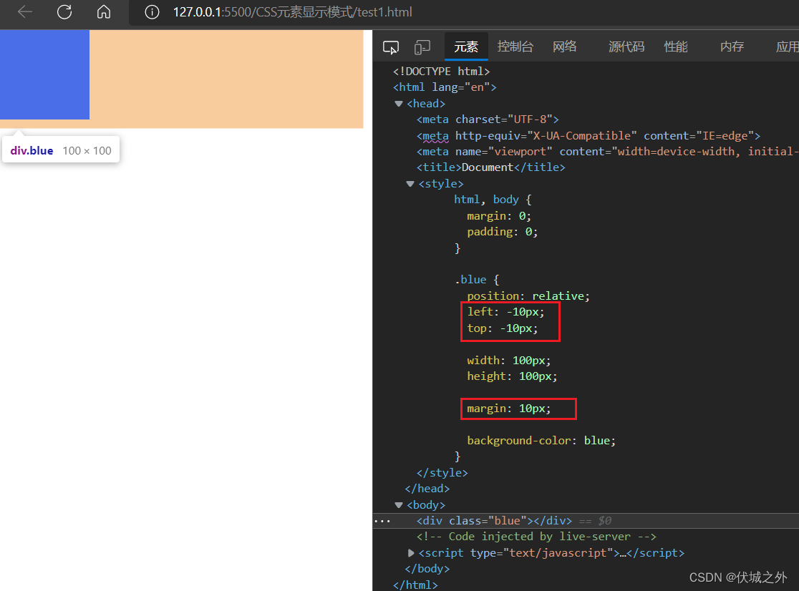Select the meta charset="UTF-8" line

[488, 119]
